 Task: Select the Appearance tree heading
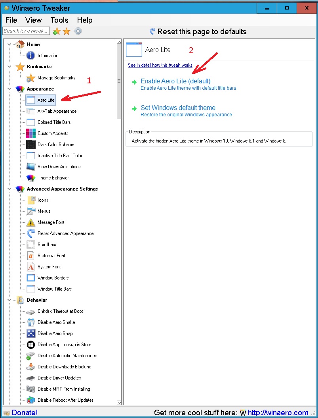pos(40,89)
